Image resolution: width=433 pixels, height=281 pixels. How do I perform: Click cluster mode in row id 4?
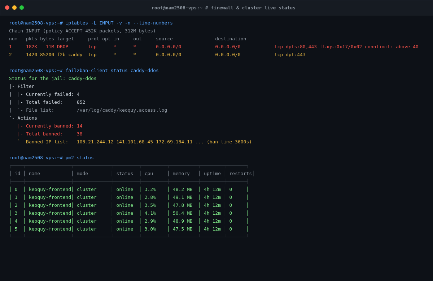[x=87, y=221]
